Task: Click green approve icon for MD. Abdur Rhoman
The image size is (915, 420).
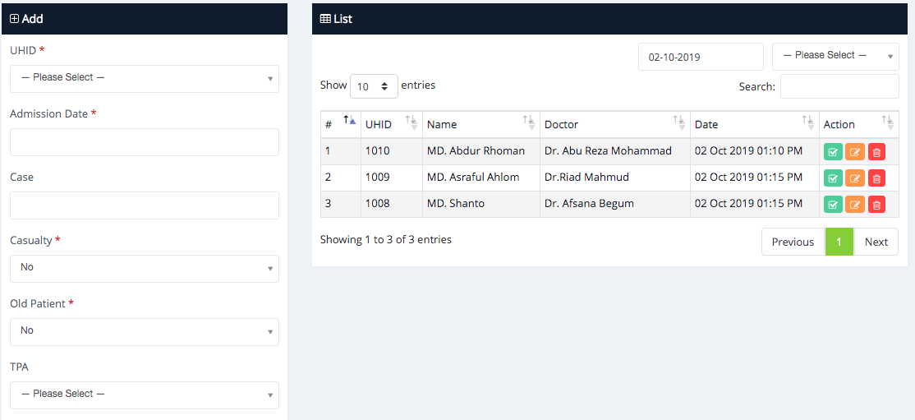Action: (x=833, y=152)
